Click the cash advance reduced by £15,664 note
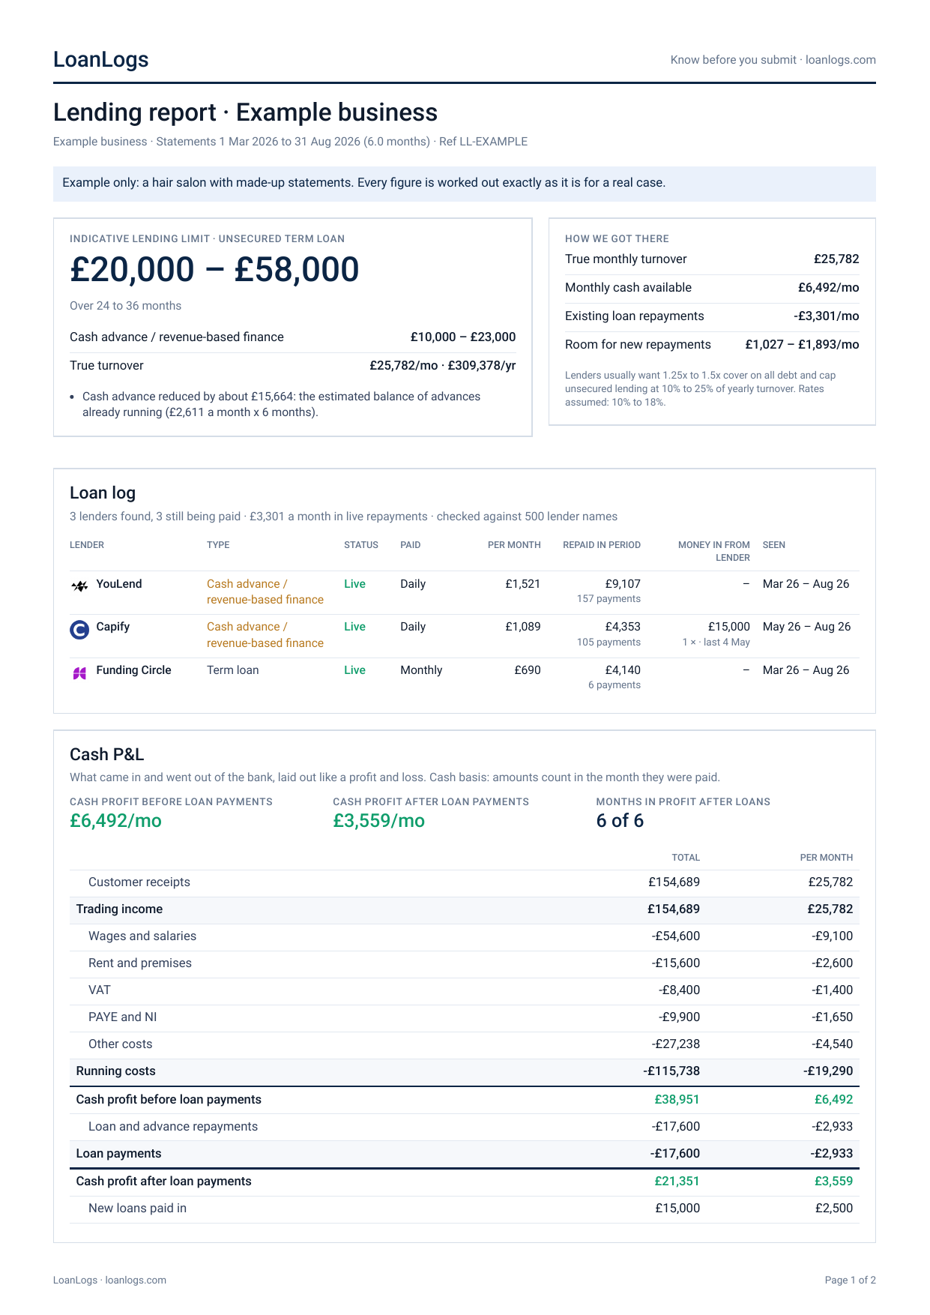The image size is (930, 1315). click(x=281, y=404)
